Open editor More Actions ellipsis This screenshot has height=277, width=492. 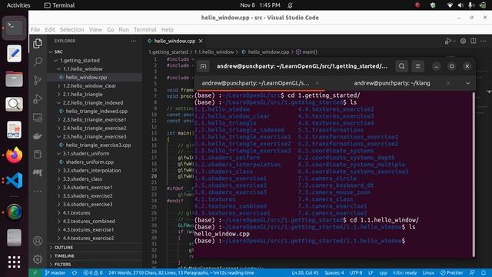pos(484,41)
